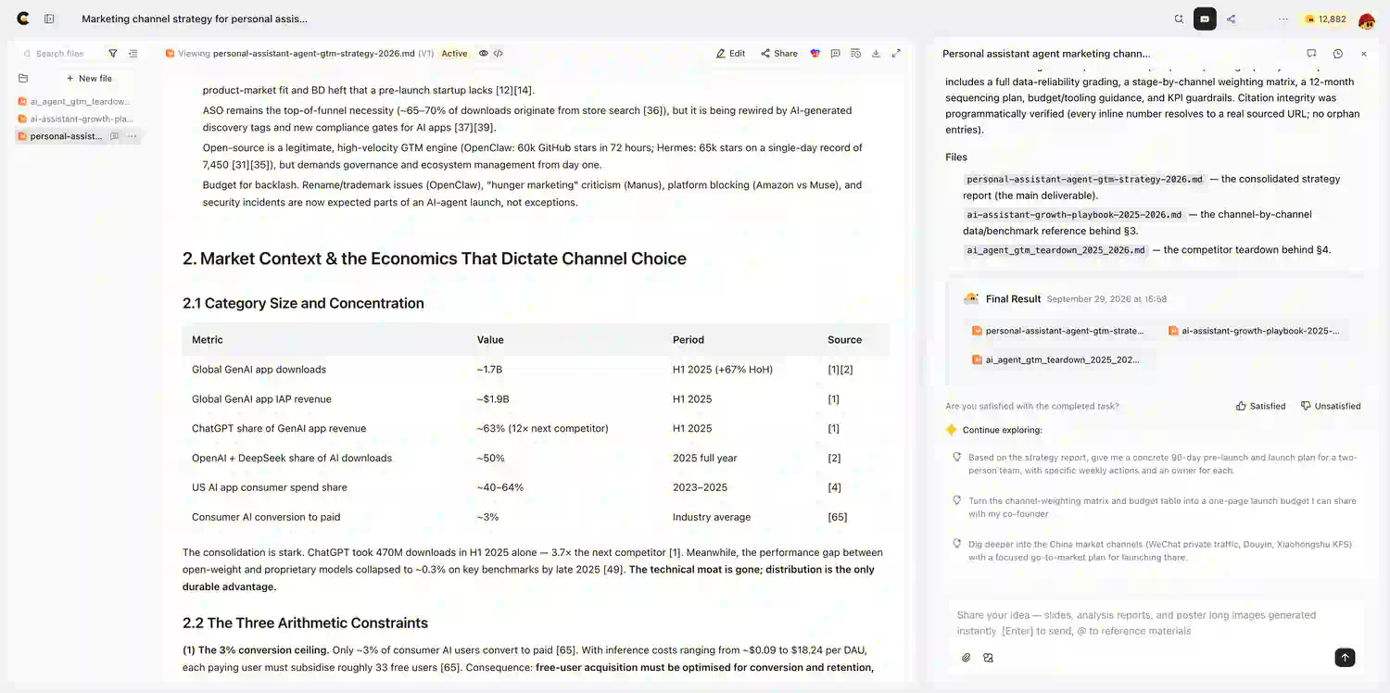Open ai-assistant-growth-playbook result file chip
1390x693 pixels.
[1254, 331]
